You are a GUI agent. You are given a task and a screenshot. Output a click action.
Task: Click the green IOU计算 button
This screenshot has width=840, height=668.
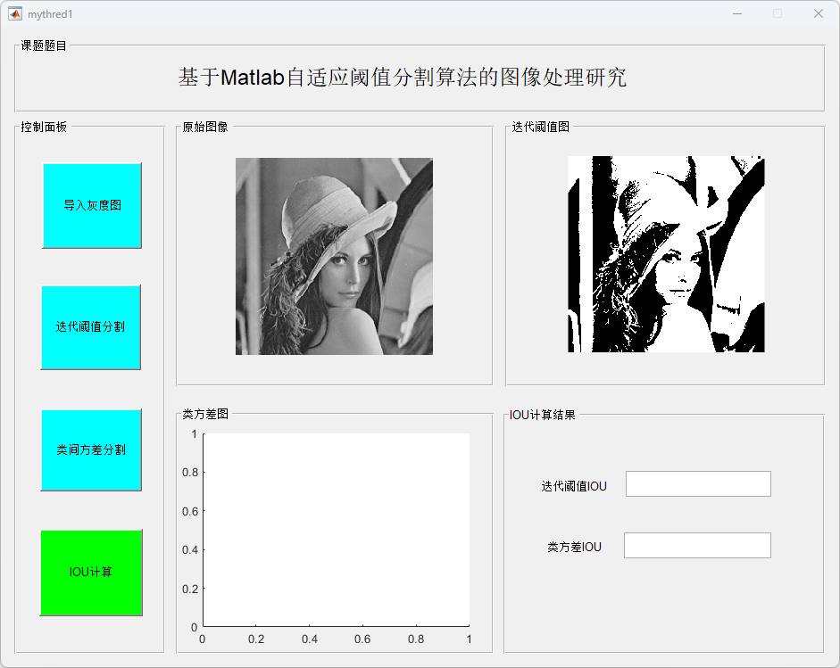click(91, 573)
